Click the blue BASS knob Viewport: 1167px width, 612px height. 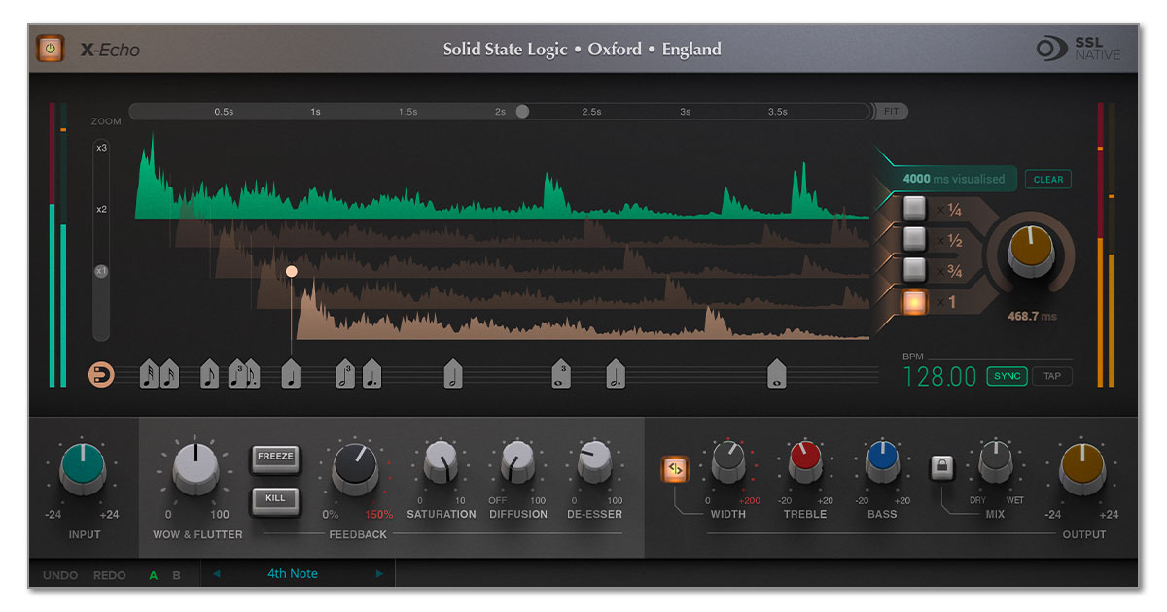click(882, 461)
